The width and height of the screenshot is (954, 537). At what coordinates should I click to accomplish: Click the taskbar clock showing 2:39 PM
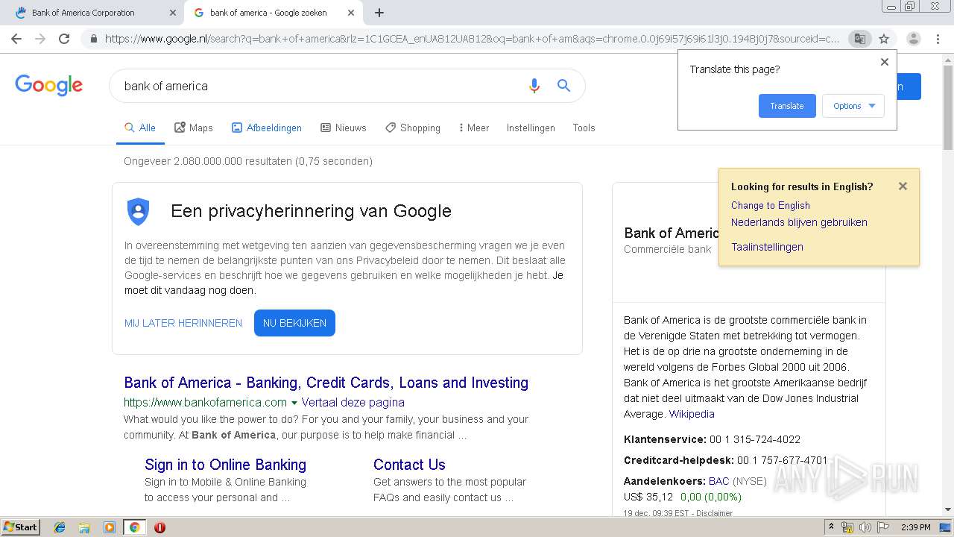(915, 527)
